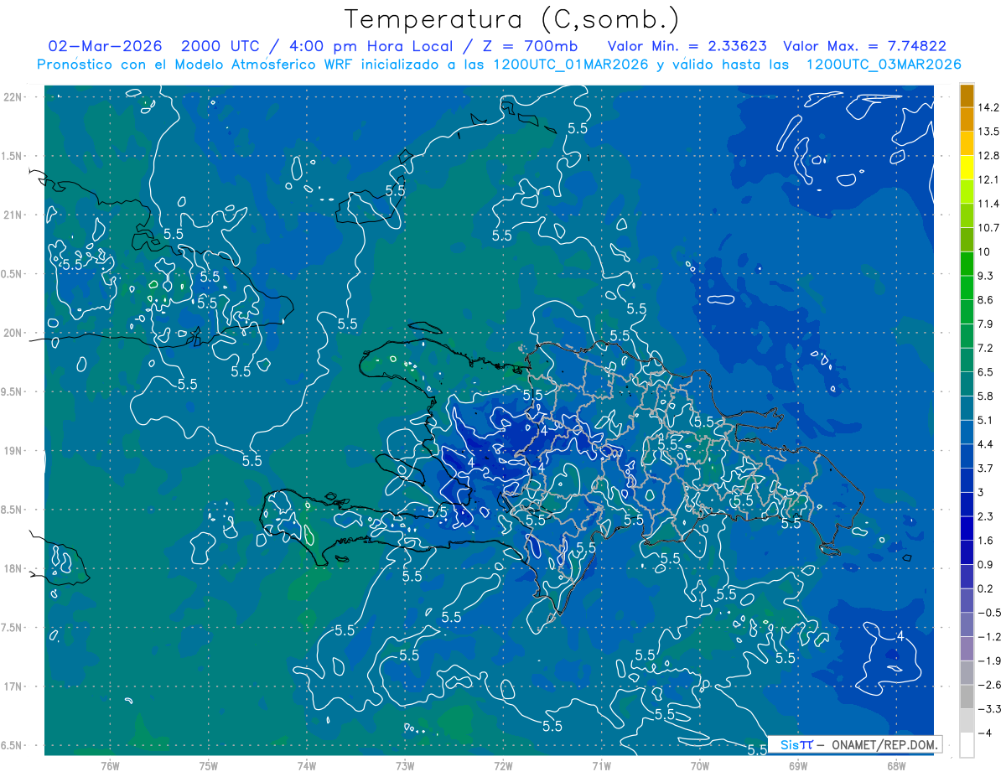
Task: Click the '19N' latitude label
Action: (x=13, y=451)
